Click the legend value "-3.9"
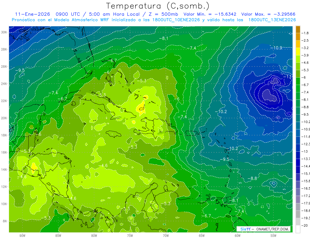The width and height of the screenshot is (310, 239). click(x=306, y=55)
